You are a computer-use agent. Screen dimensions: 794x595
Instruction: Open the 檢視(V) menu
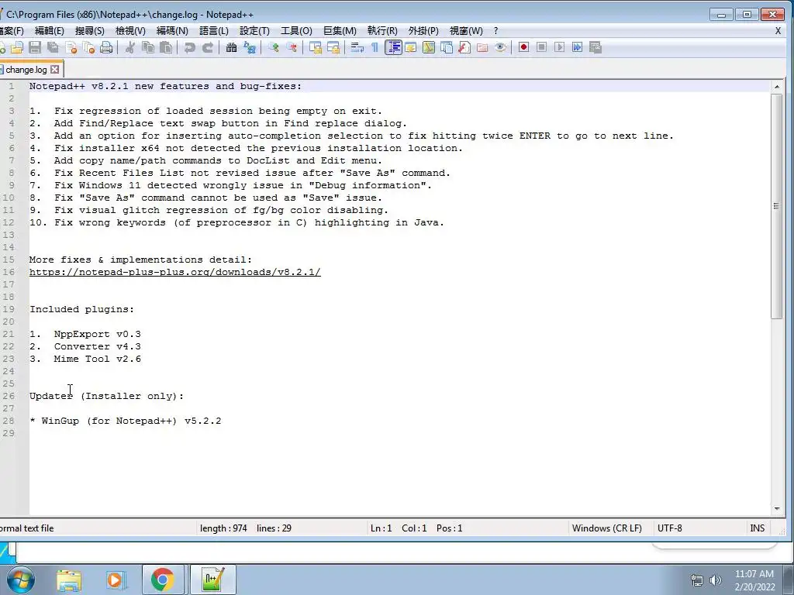[x=130, y=31]
